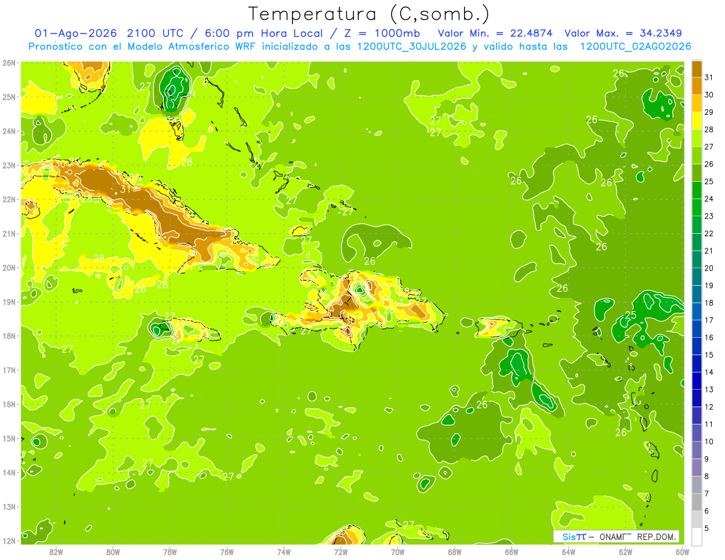Screen dimensions: 725x560
Task: Click the 74W longitude axis label
Action: coord(284,552)
